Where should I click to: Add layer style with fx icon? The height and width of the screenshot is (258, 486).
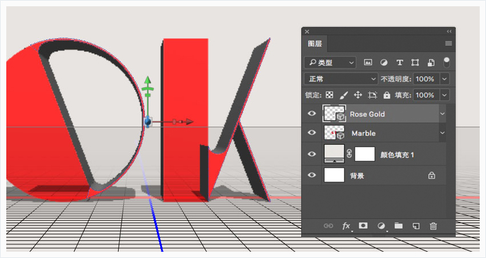346,226
